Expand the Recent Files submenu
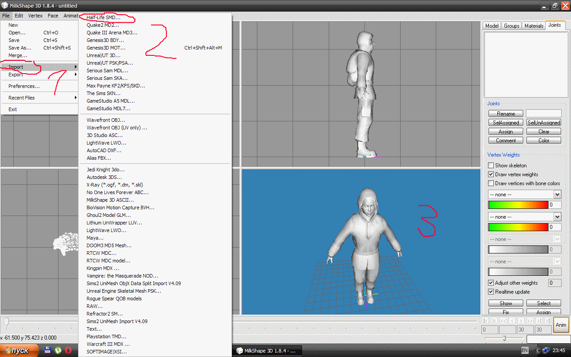571x357 pixels. pyautogui.click(x=40, y=98)
